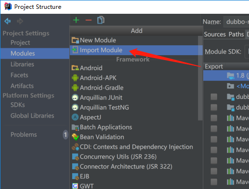Click the module Name input field
The width and height of the screenshot is (249, 189).
(236, 22)
